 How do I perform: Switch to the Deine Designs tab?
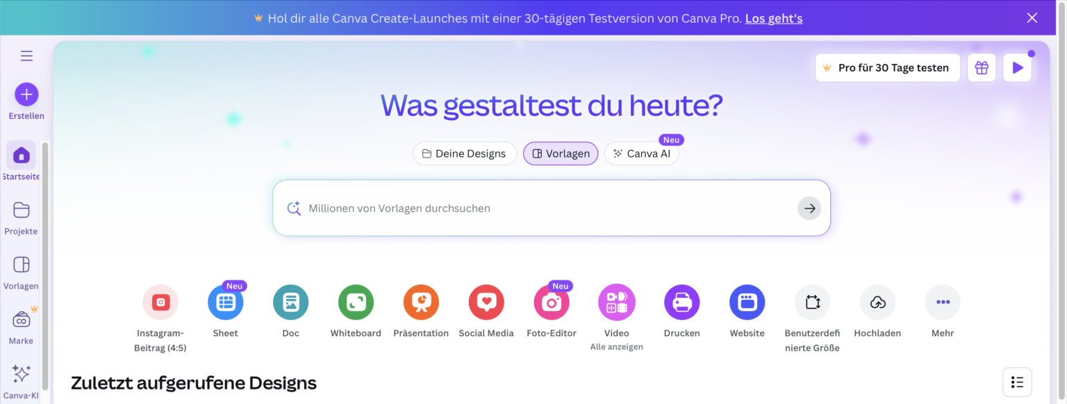coord(465,153)
